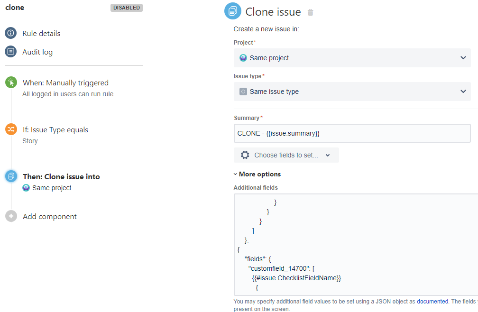Click the orange Issue Type condition icon

click(x=10, y=129)
